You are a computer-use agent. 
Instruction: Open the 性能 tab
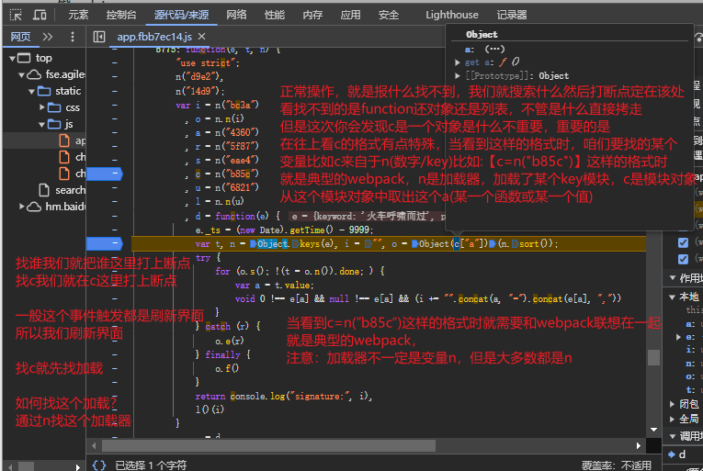point(275,15)
